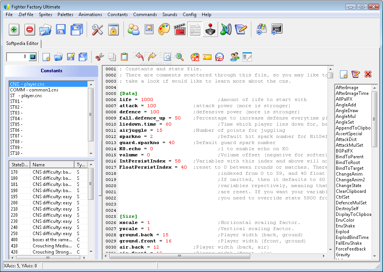Click the redo orange arrow icon
Image resolution: width=383 pixels, height=272 pixels.
(152, 57)
